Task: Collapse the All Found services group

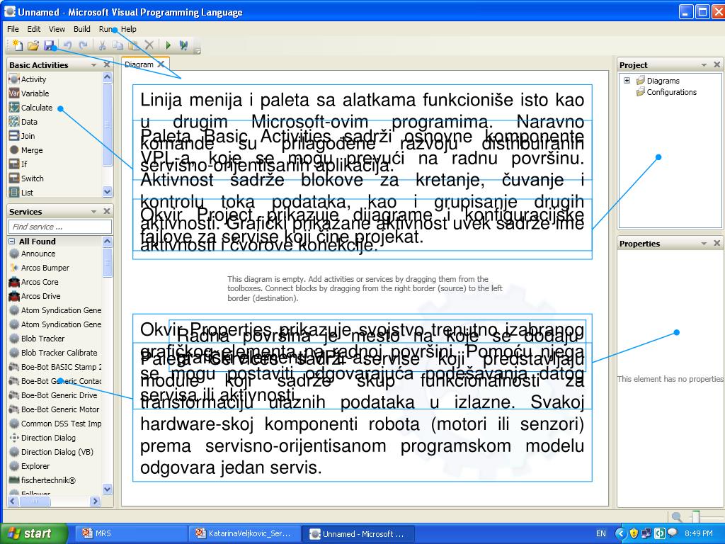Action: click(12, 241)
